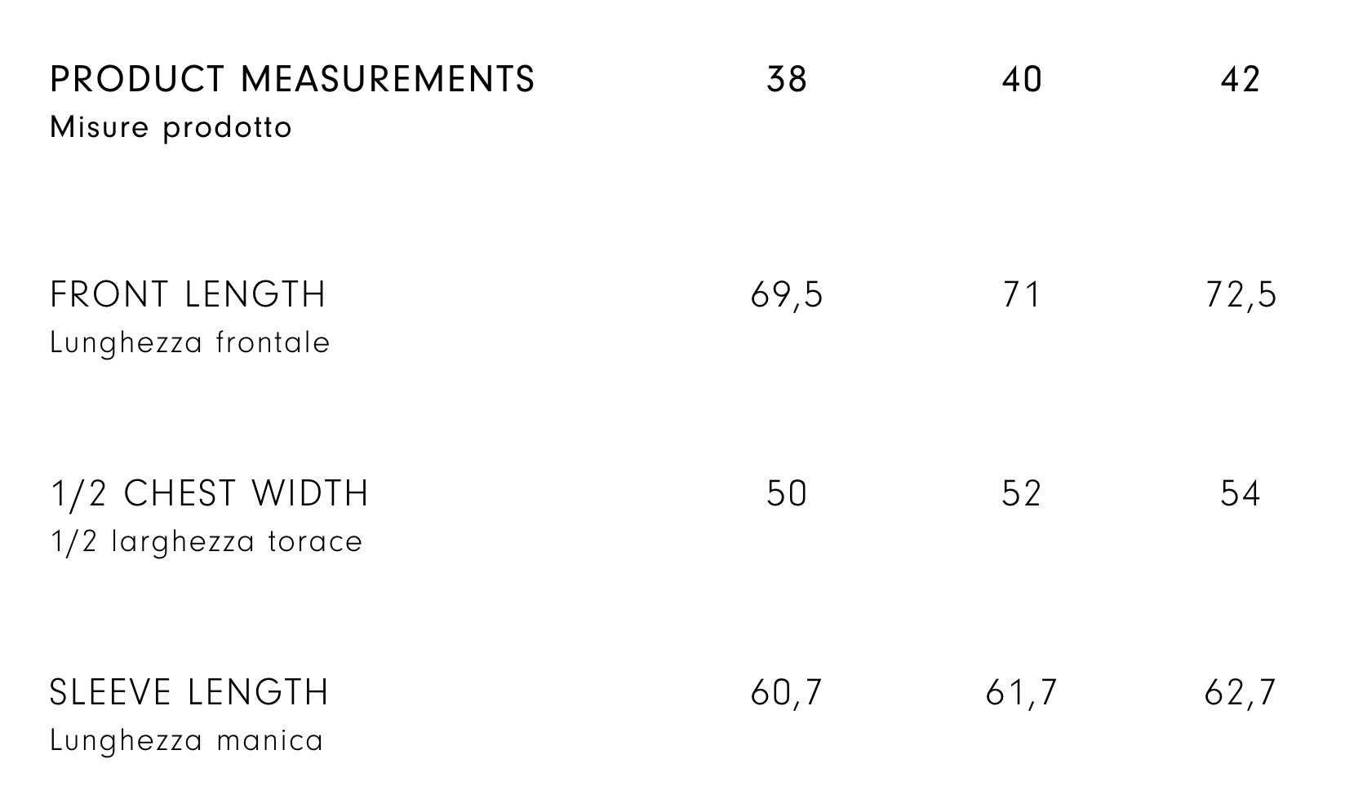Click the 1/2 CHEST WIDTH row label

[x=209, y=494]
